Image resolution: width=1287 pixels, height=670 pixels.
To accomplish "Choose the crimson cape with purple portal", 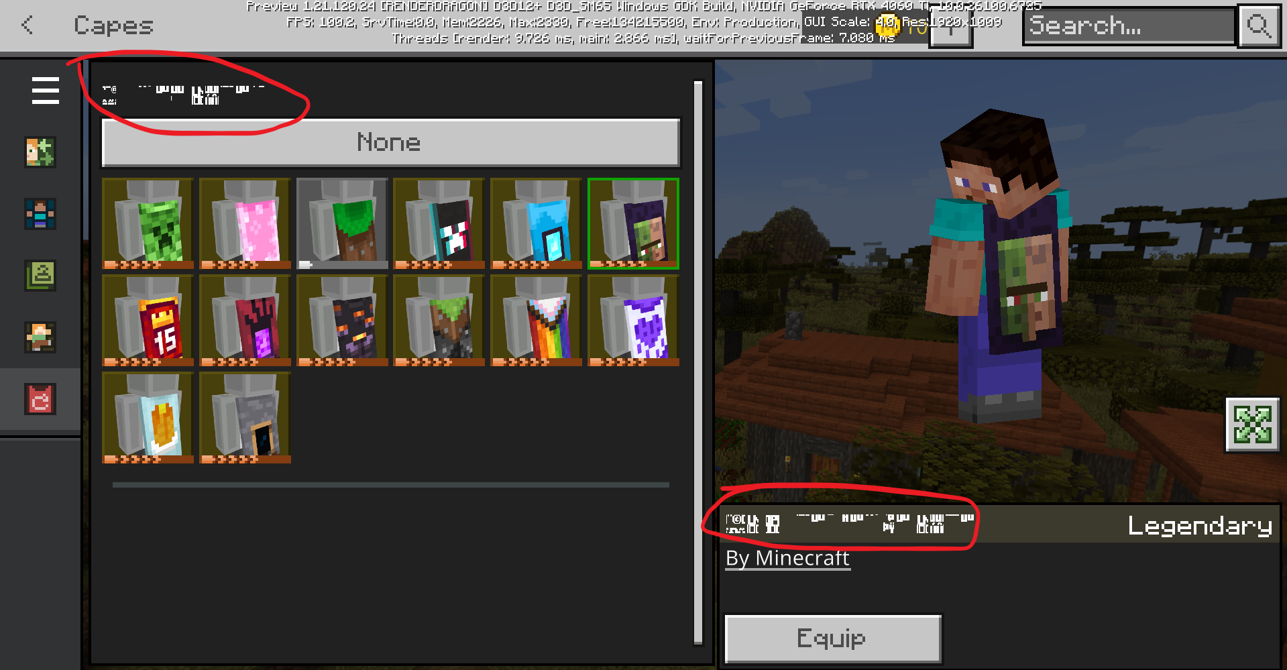I will 245,321.
